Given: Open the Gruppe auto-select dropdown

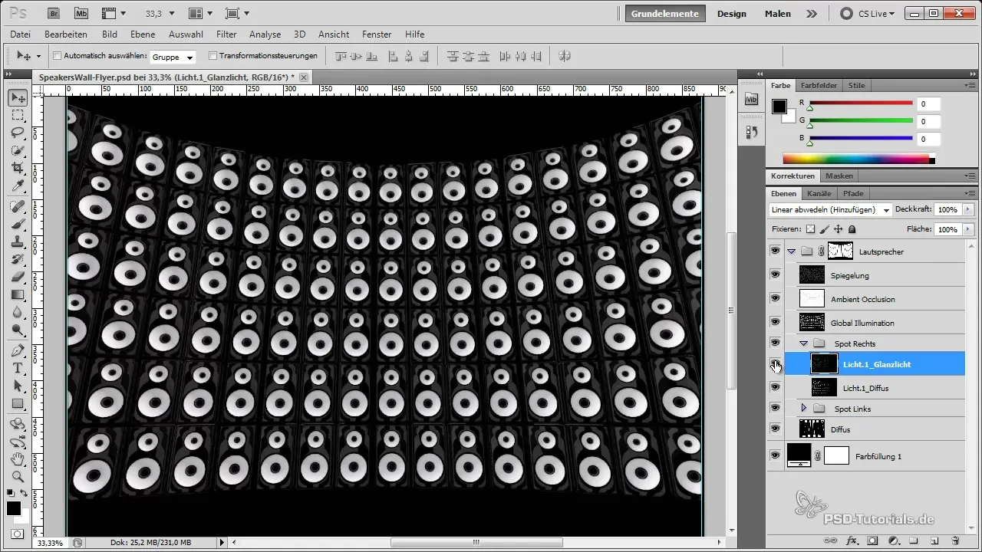Looking at the screenshot, I should (173, 57).
